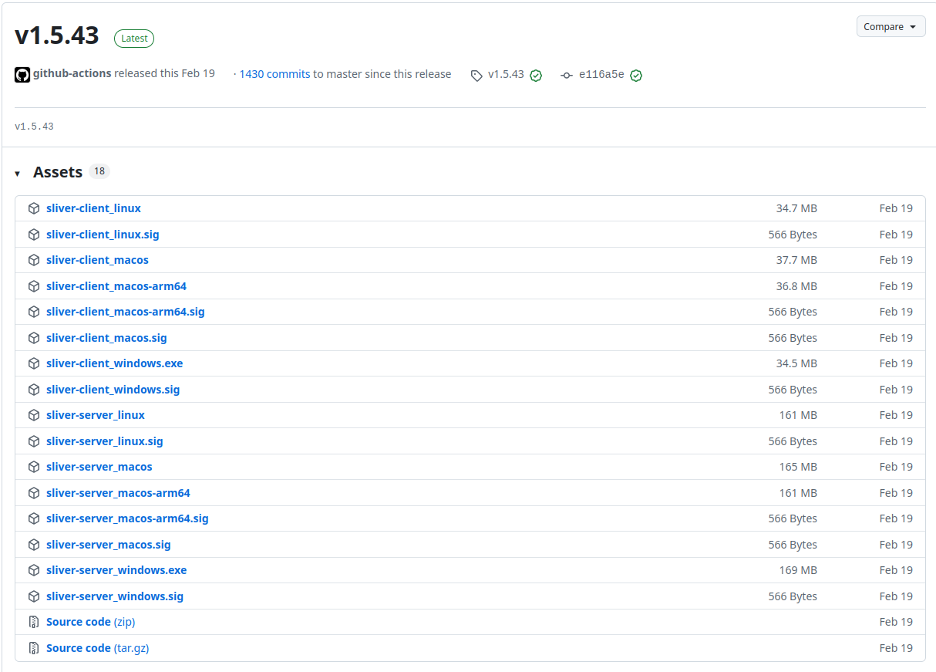Click package icon next to sliver-client_linux
The height and width of the screenshot is (672, 936).
pos(34,208)
